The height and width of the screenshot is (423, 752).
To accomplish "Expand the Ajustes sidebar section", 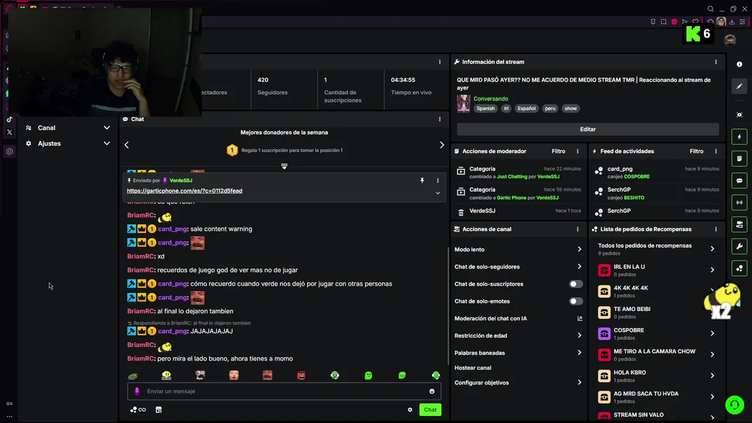I will coord(68,143).
